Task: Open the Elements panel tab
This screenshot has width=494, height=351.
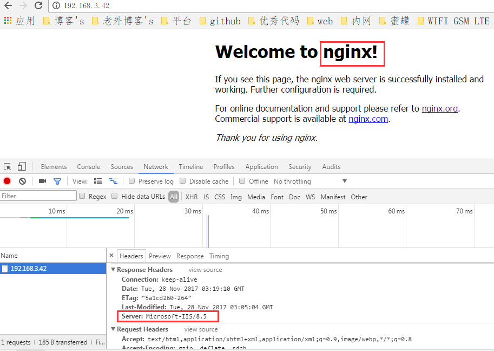Action: 54,166
